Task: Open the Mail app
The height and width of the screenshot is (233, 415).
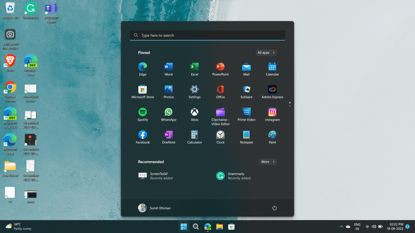Action: (x=246, y=69)
